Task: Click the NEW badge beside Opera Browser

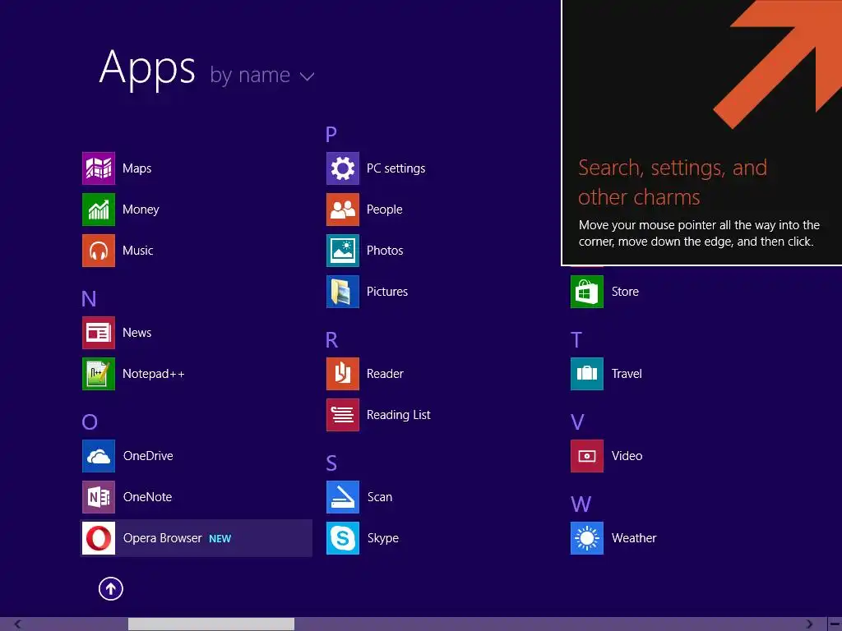Action: (x=220, y=539)
